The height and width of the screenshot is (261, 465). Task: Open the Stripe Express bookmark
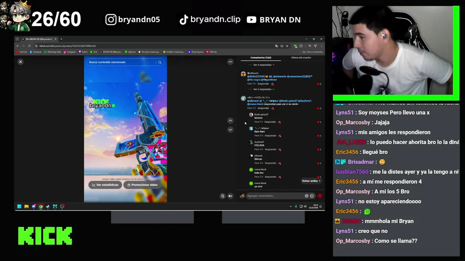click(196, 52)
